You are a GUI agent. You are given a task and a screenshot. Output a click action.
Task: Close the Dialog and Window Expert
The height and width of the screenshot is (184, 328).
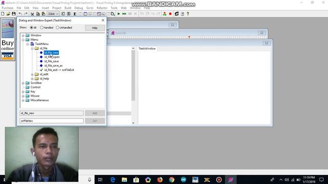click(x=102, y=20)
